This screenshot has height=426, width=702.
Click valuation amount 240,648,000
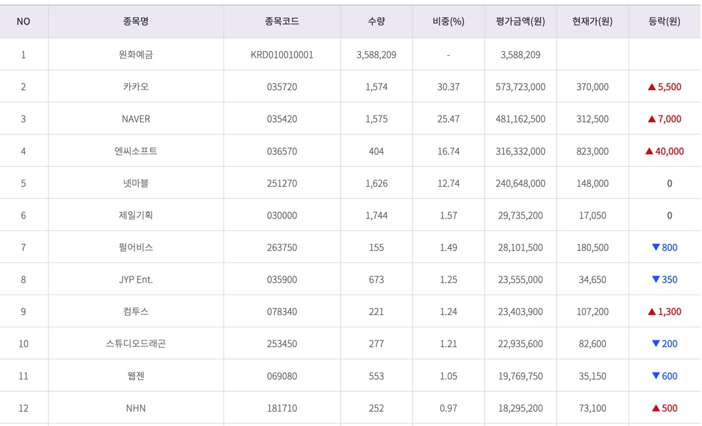coord(520,183)
